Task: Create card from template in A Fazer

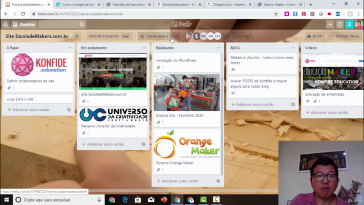Action: [x=69, y=110]
